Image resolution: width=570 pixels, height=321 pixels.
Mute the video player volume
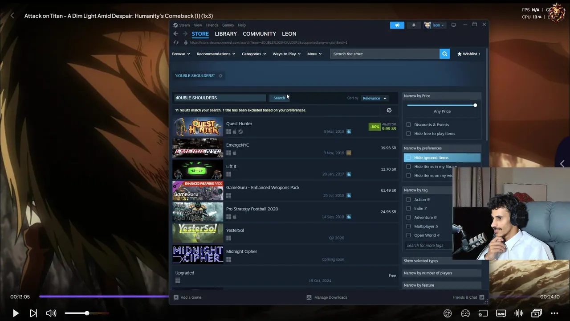51,313
